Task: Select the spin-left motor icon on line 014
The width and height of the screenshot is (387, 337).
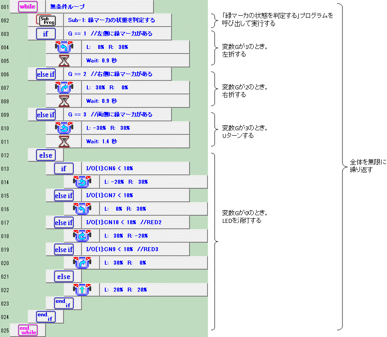Action: (x=82, y=182)
